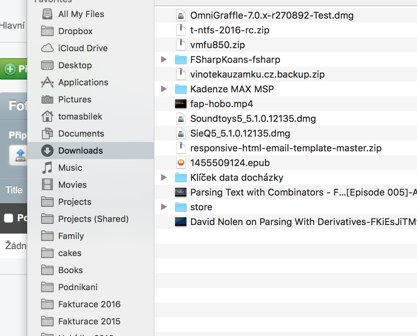Click the green plus button in background window
This screenshot has width=417, height=336.
point(10,69)
